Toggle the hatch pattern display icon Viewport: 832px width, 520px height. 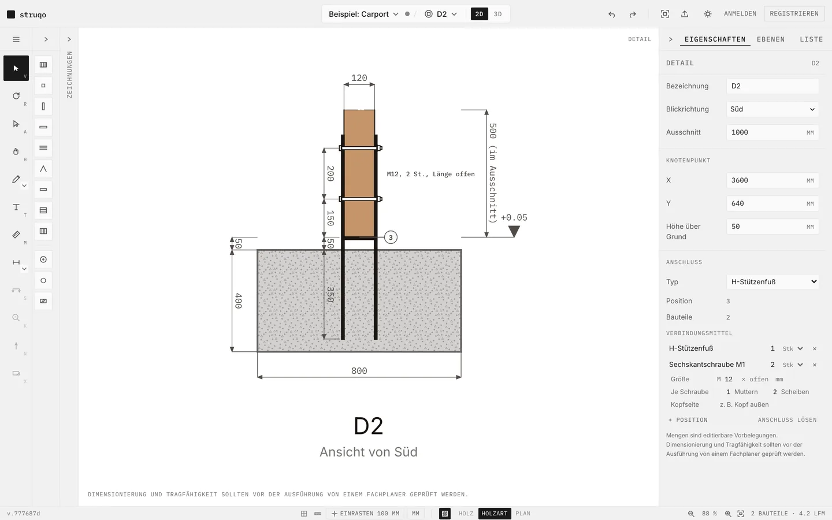click(x=445, y=514)
